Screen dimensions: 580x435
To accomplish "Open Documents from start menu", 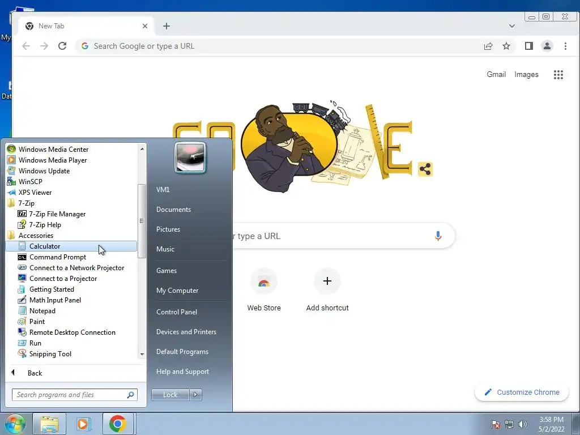I will (x=173, y=210).
